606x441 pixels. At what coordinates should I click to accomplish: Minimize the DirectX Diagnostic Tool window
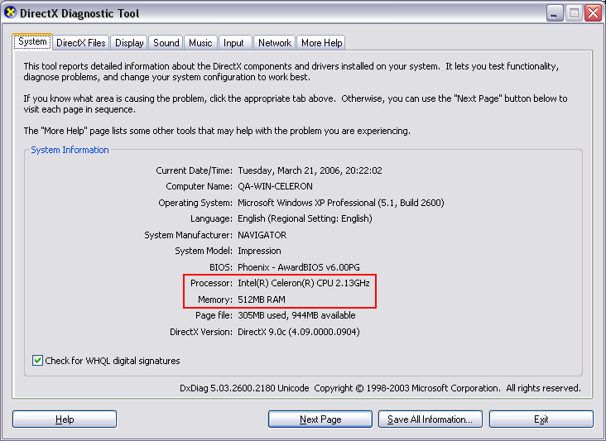click(555, 13)
